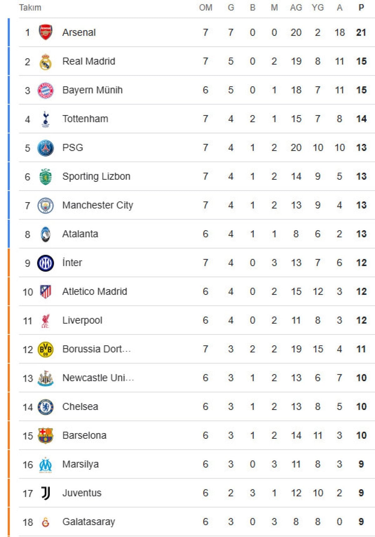Screen dimensions: 375x537
Task: Click the P points column header
Action: [361, 8]
